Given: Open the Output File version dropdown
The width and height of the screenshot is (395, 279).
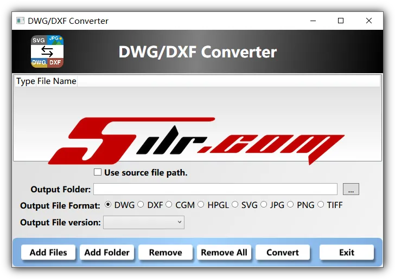Looking at the screenshot, I should point(144,222).
